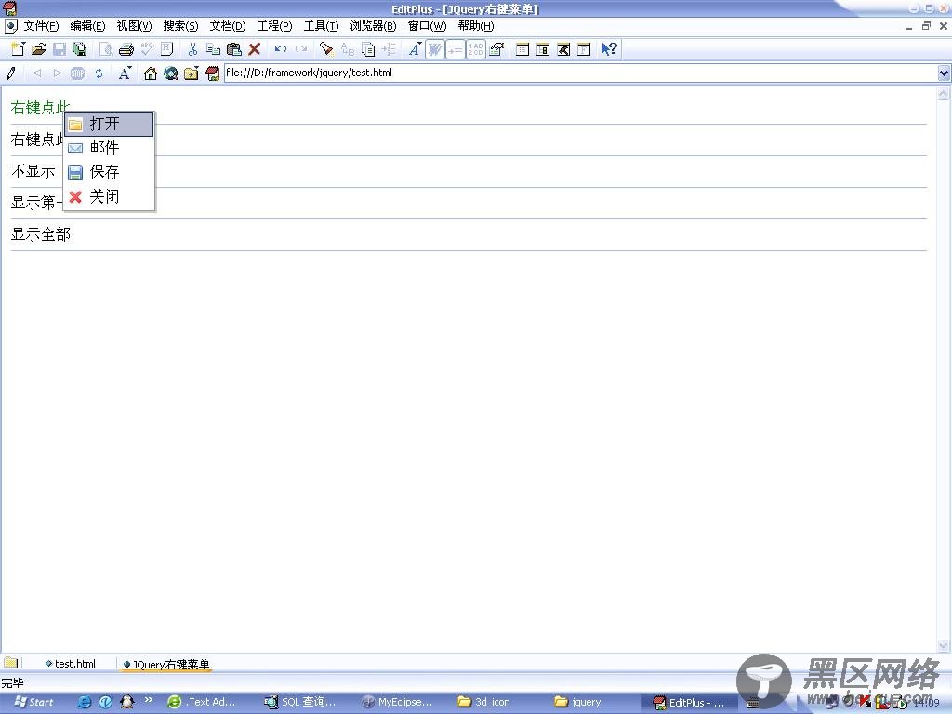Open 工具(T) menu

point(321,26)
